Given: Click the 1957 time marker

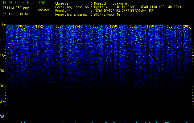Looking at the screenshot, I should 132,26.
